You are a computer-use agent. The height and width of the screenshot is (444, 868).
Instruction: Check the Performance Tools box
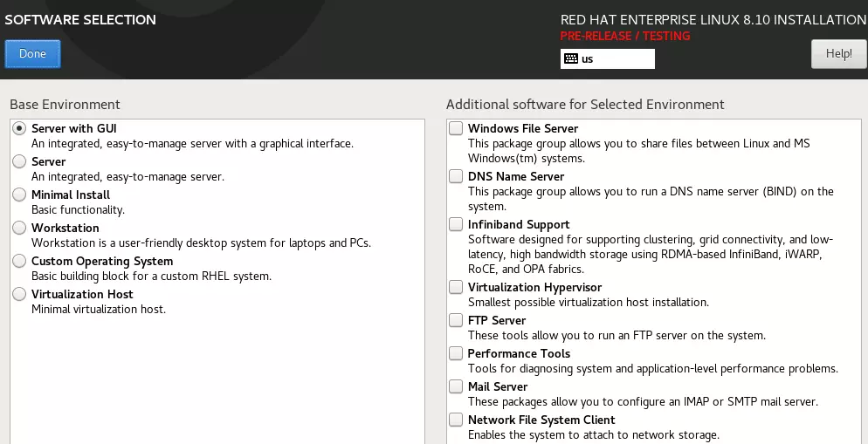click(456, 353)
